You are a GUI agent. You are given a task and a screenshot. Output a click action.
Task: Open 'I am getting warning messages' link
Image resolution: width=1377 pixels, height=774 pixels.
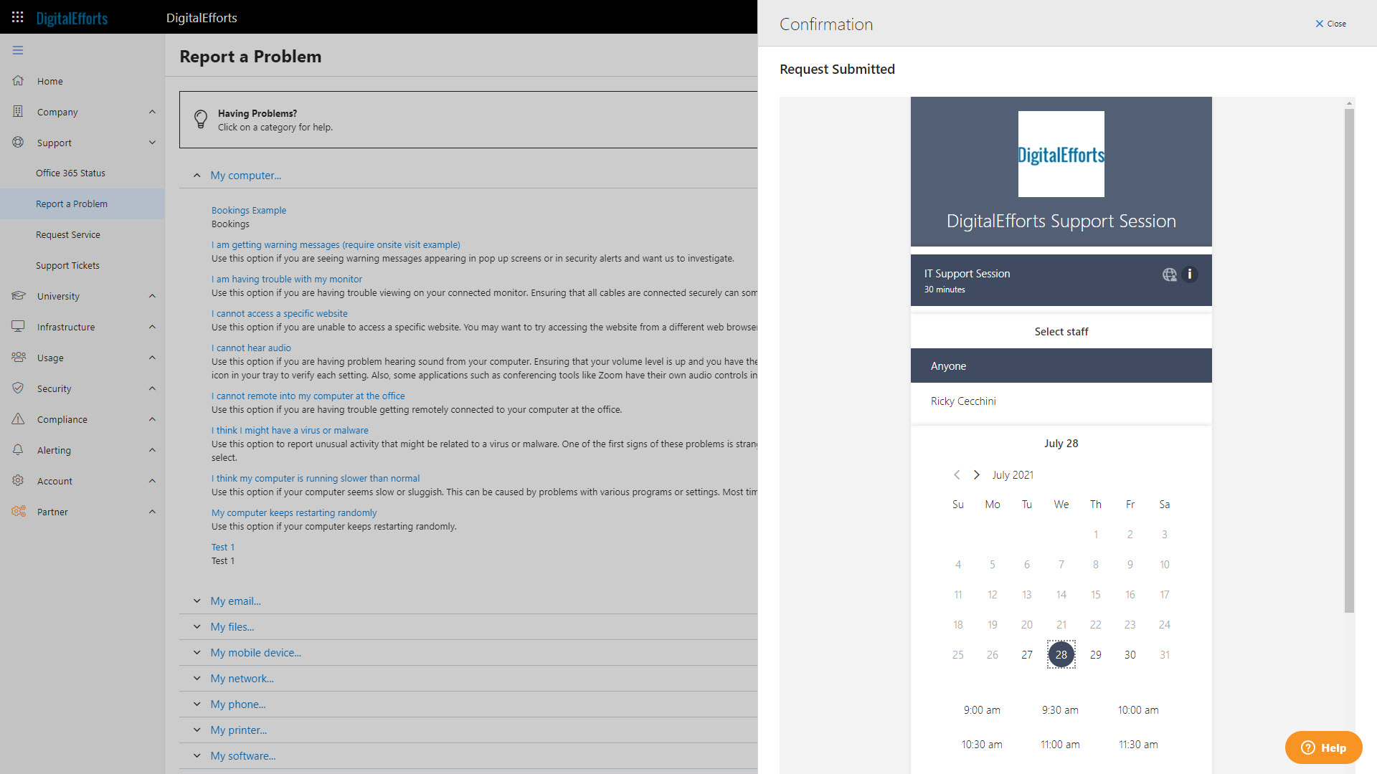pyautogui.click(x=336, y=244)
